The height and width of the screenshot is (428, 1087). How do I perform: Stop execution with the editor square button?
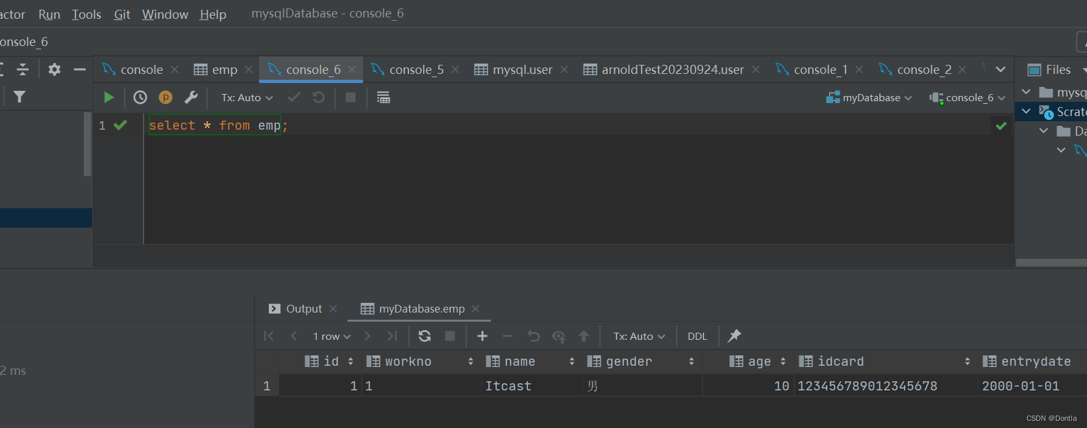click(351, 97)
